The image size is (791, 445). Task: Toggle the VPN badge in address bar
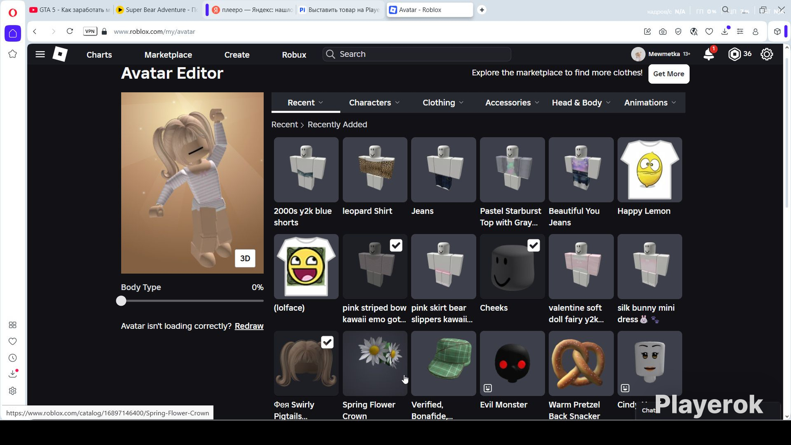[x=90, y=31]
